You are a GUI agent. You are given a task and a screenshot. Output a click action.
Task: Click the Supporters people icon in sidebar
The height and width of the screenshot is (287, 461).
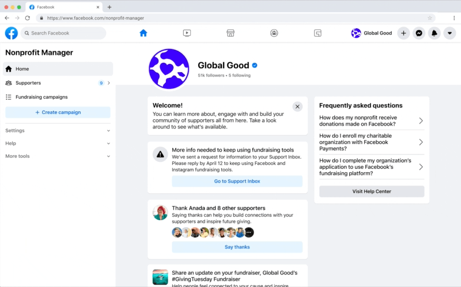coord(9,83)
